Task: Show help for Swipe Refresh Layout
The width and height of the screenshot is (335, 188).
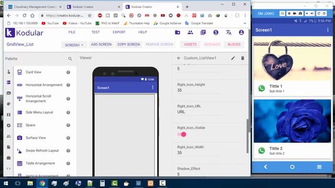Action: pos(68,151)
